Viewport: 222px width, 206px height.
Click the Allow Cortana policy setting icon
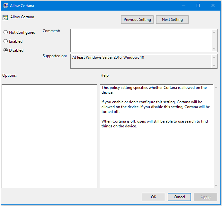[x=5, y=18]
